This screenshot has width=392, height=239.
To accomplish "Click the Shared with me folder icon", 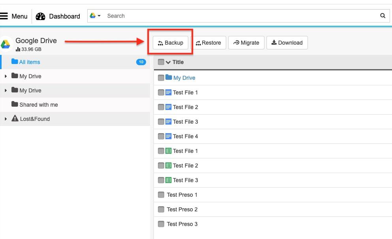I will point(15,104).
